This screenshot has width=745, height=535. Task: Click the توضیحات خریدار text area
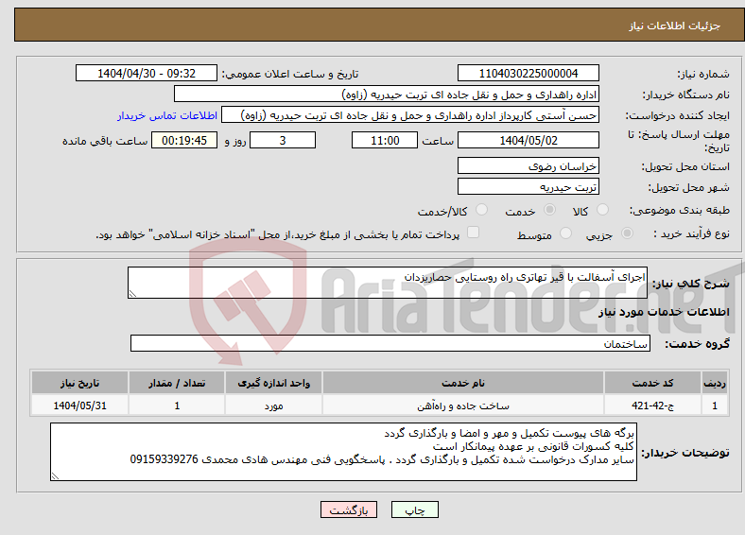[x=343, y=452]
